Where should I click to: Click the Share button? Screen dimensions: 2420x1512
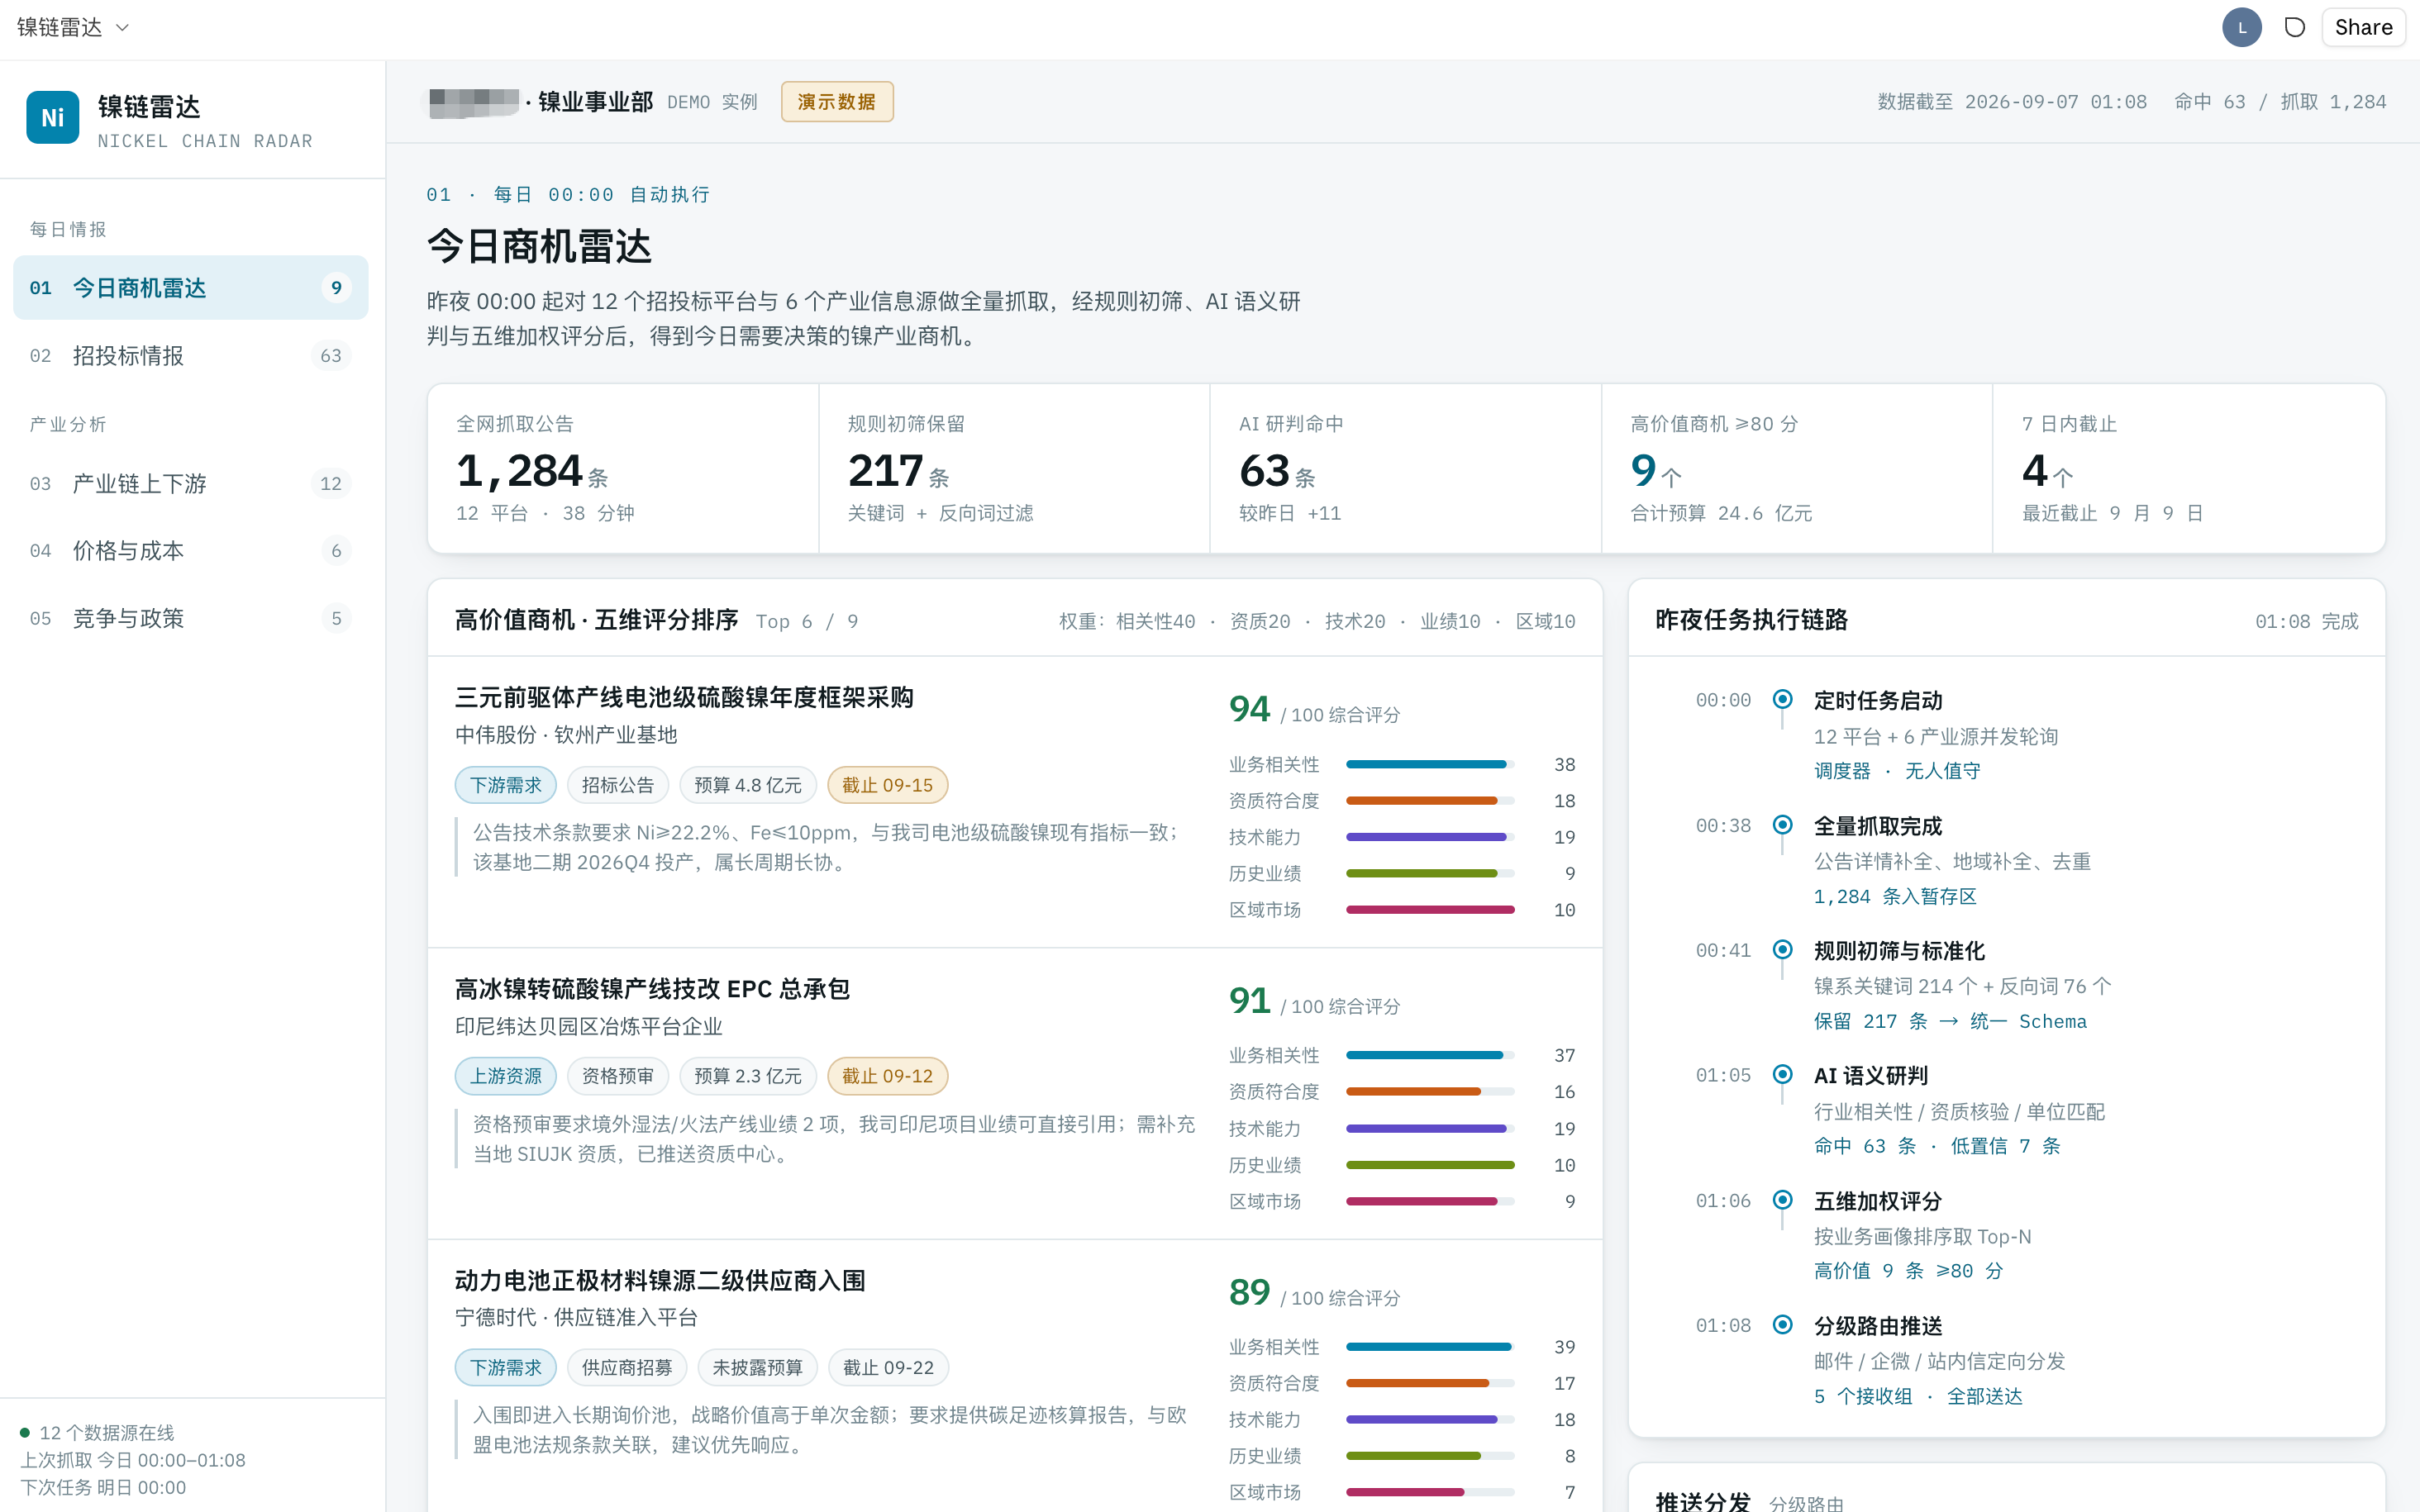pyautogui.click(x=2363, y=28)
